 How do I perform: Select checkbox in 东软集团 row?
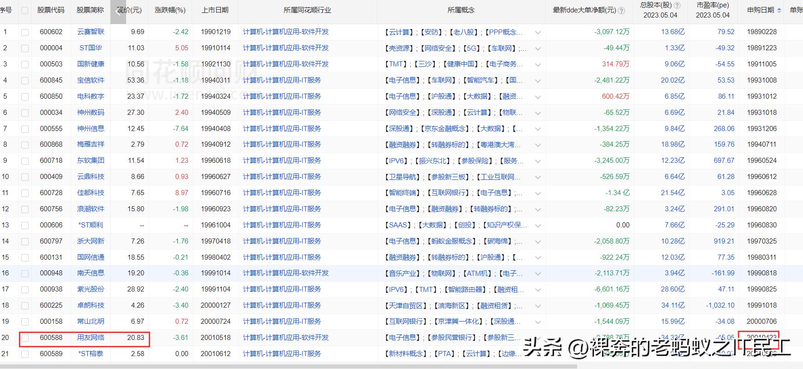tap(25, 161)
